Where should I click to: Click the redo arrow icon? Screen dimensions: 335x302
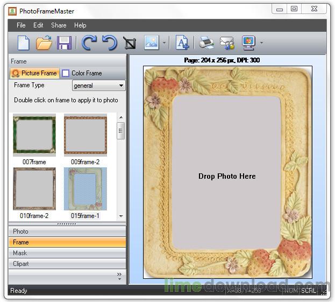89,43
